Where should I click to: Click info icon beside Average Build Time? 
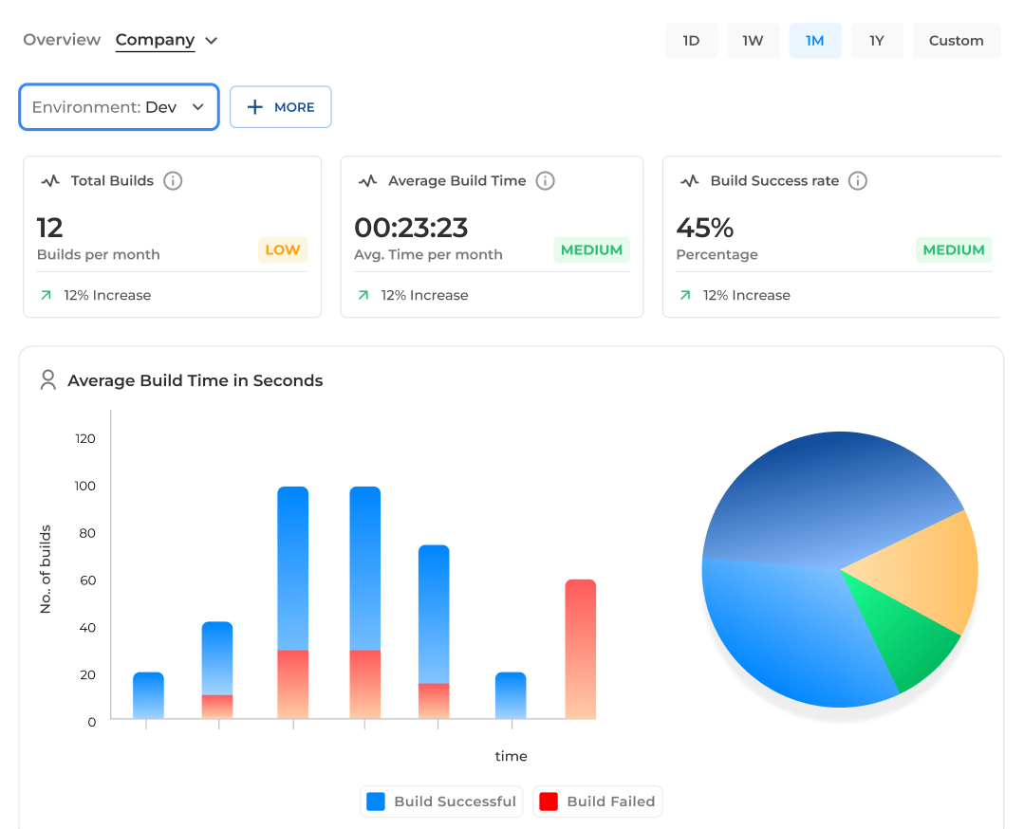(x=545, y=181)
